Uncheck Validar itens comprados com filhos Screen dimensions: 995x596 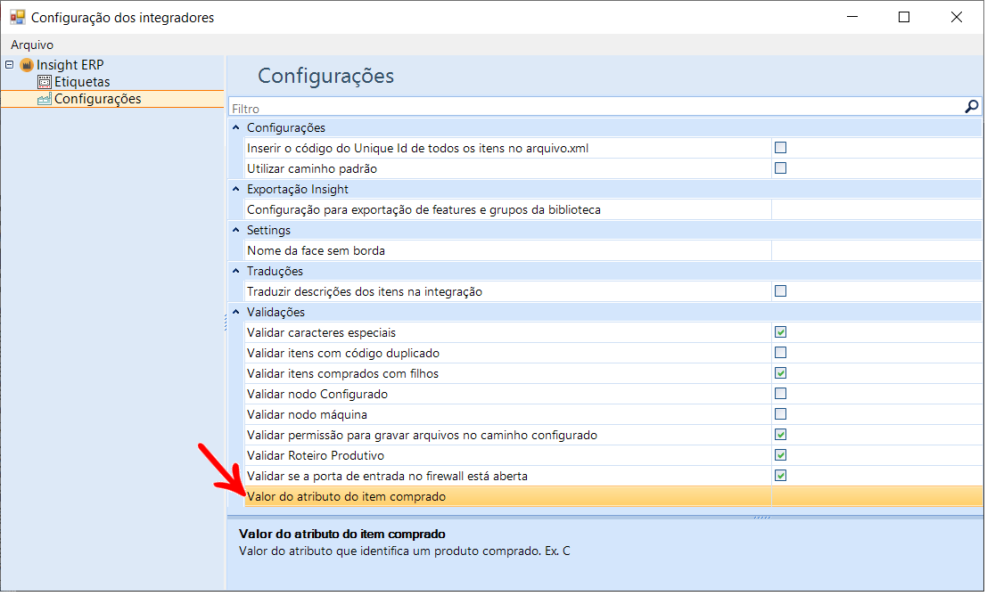coord(780,372)
